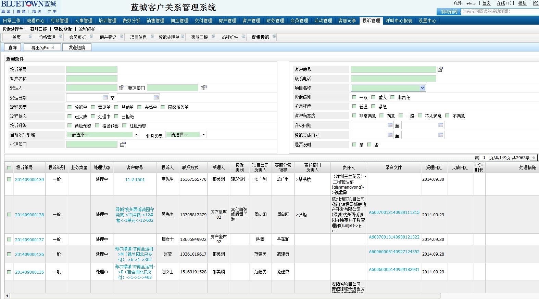
Task: Expand the 当前处理步骤 dropdown
Action: click(136, 135)
